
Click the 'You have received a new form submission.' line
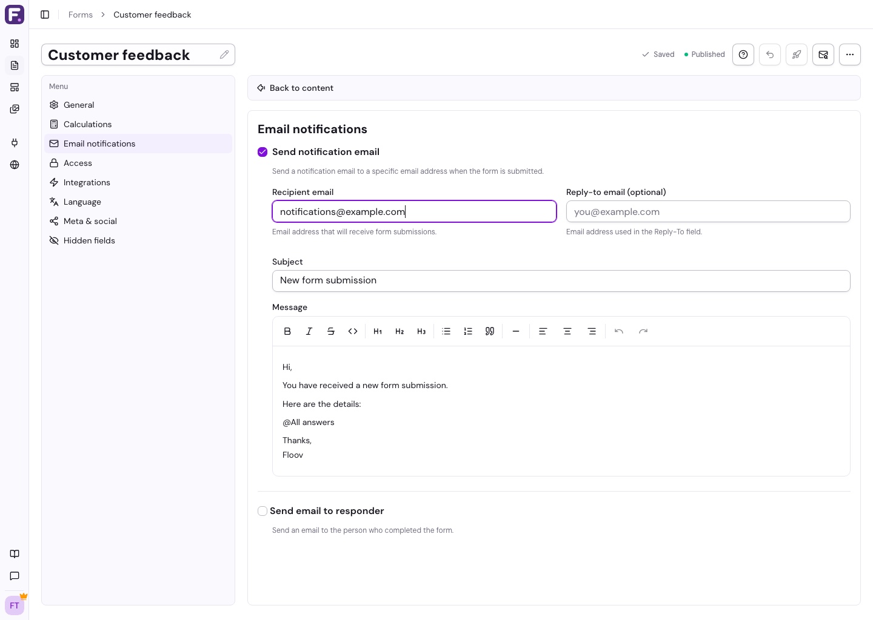pyautogui.click(x=365, y=385)
